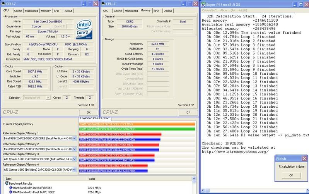Click the Super PI title bar icon
Image resolution: width=309 pixels, height=194 pixels.
(x=203, y=4)
